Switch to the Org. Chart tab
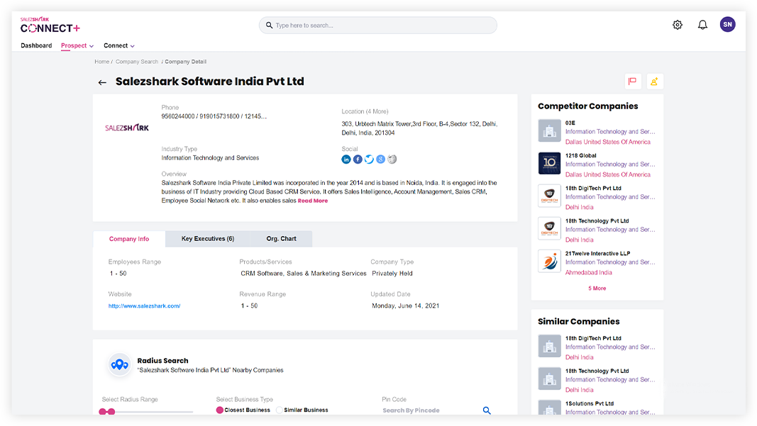Screen dimensions: 757x426 (x=282, y=239)
